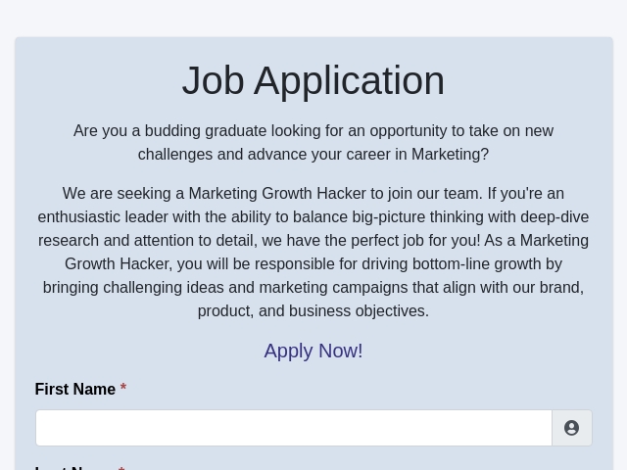The height and width of the screenshot is (470, 627).
Task: Click the partially visible Last Name label
Action: [74, 467]
